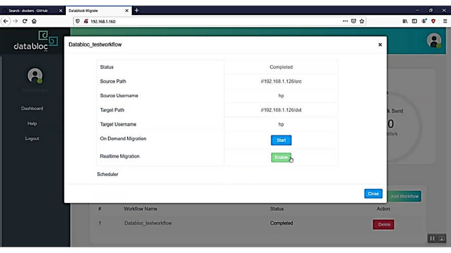
Task: Click source path //192.168.1.126/src
Action: tap(281, 81)
